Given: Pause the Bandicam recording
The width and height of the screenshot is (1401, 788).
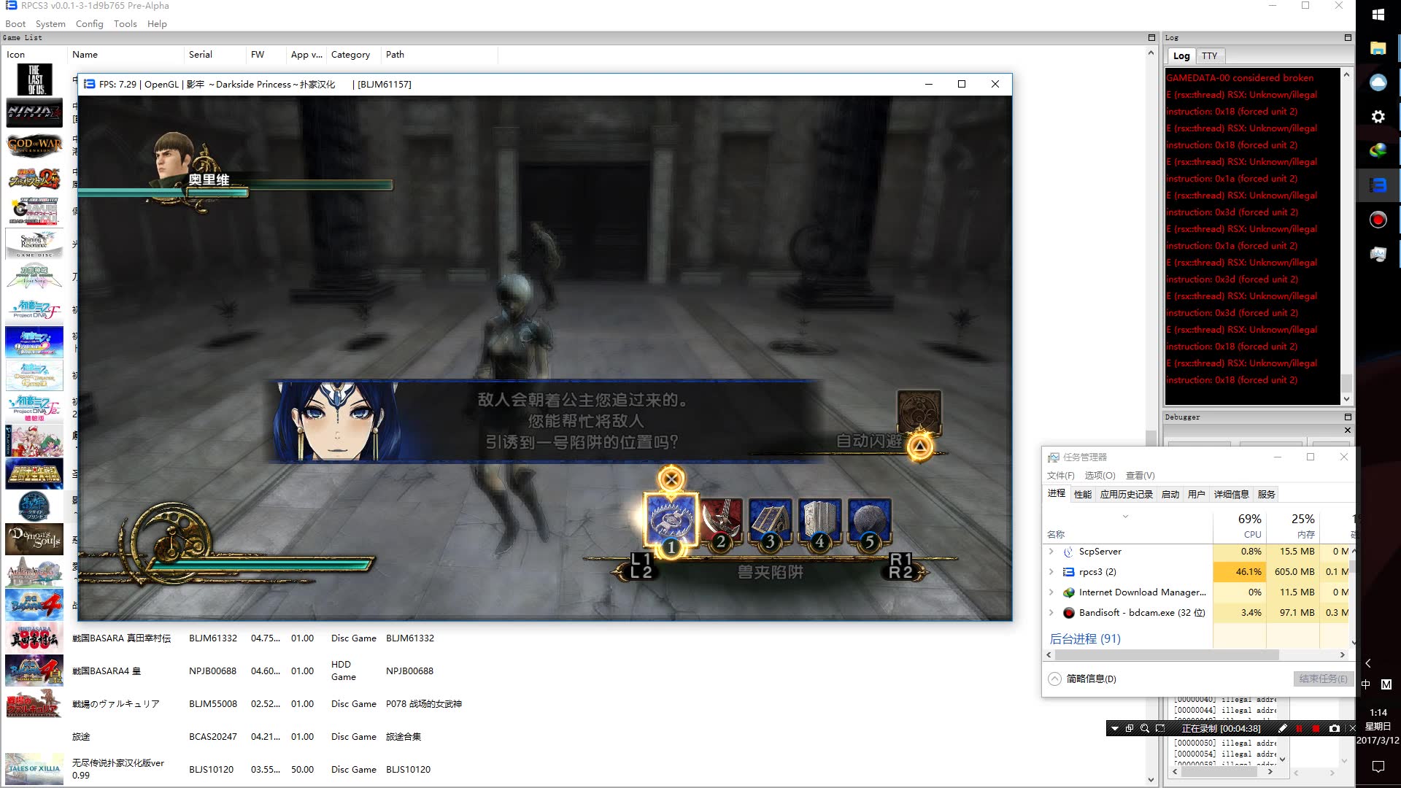Looking at the screenshot, I should pos(1299,728).
